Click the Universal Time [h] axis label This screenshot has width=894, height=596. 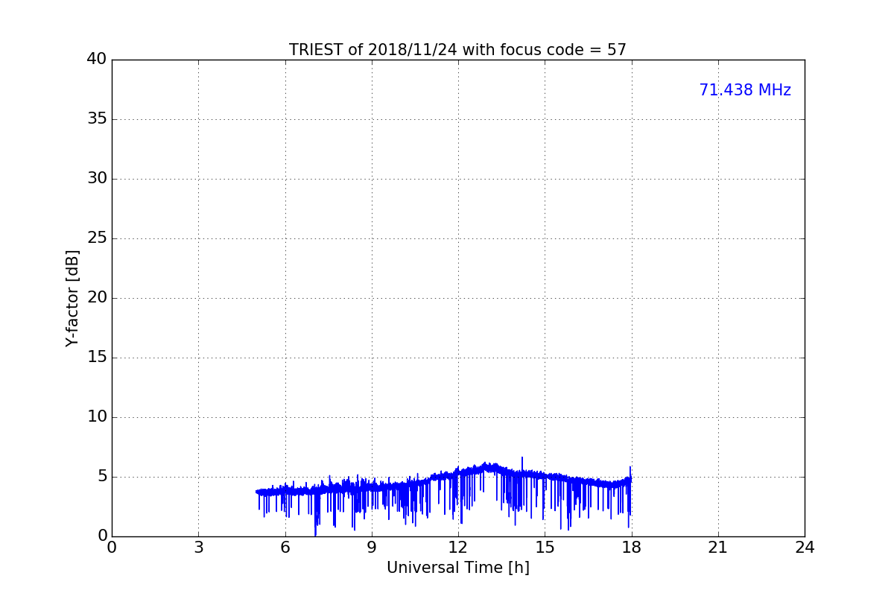[x=457, y=568]
